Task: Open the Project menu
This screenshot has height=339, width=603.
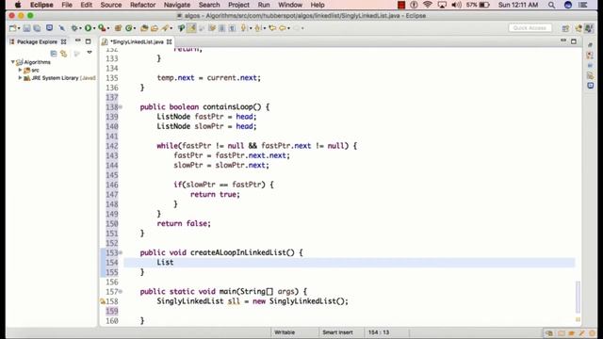Action: [238, 5]
